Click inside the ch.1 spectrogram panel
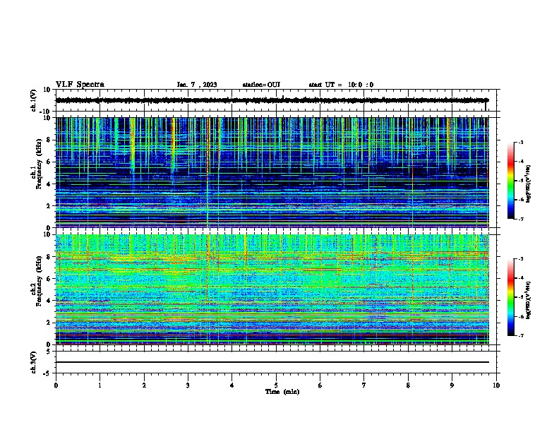Image resolution: width=559 pixels, height=432 pixels. click(x=272, y=172)
